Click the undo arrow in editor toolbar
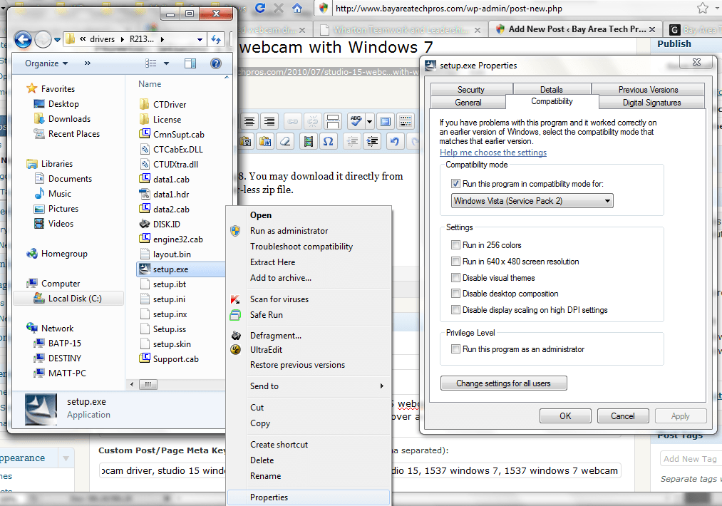 [395, 140]
